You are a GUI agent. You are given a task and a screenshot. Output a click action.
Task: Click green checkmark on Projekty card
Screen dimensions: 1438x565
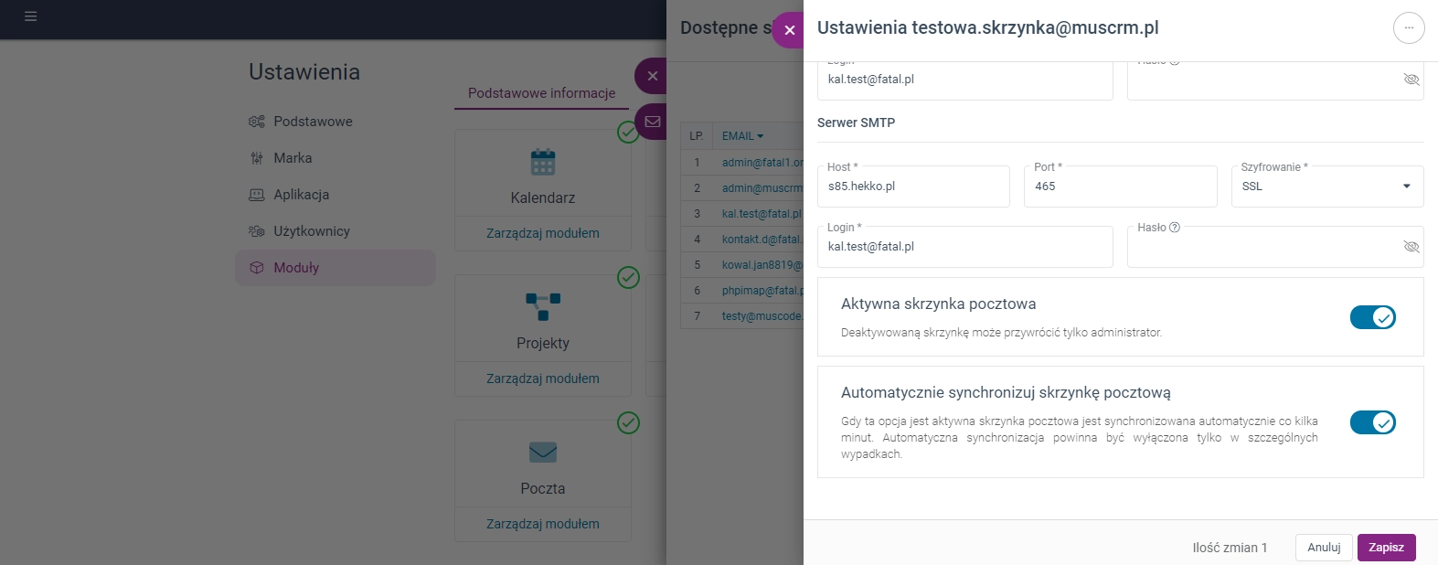pos(628,277)
